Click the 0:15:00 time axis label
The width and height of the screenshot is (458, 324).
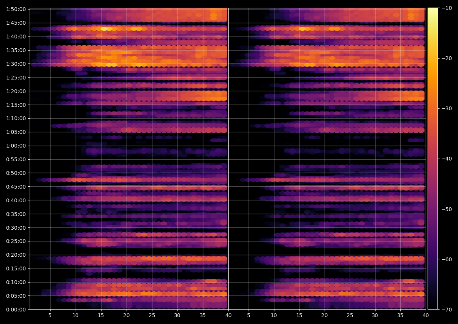[16, 268]
